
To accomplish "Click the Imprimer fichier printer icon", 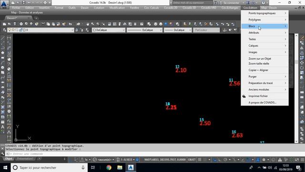I will 244,96.
